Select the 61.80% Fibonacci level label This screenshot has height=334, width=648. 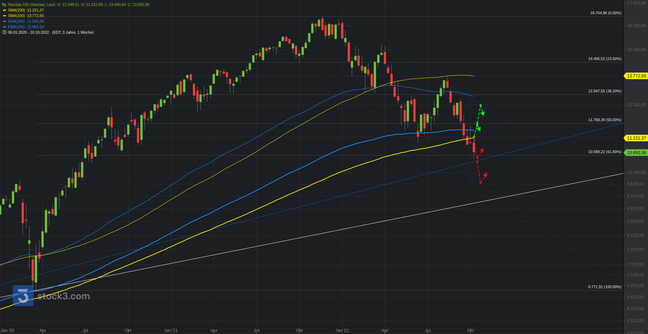605,152
